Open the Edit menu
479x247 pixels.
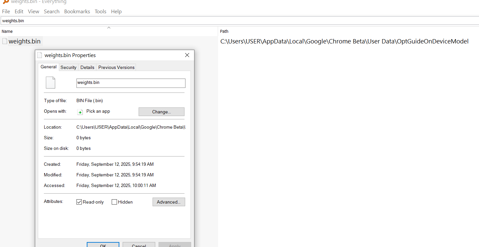[19, 11]
